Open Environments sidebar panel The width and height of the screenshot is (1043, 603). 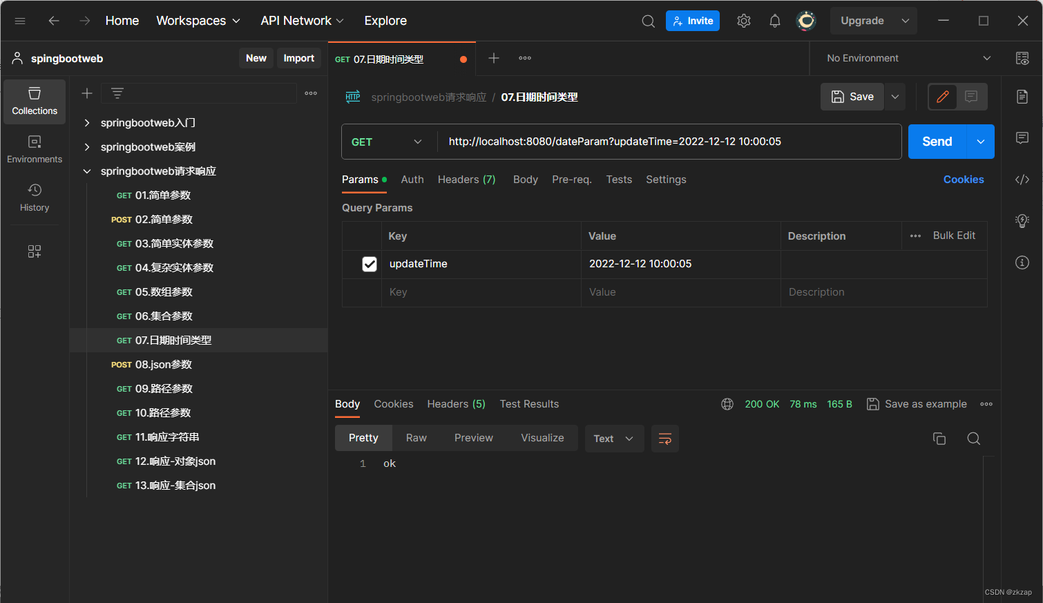(x=35, y=150)
